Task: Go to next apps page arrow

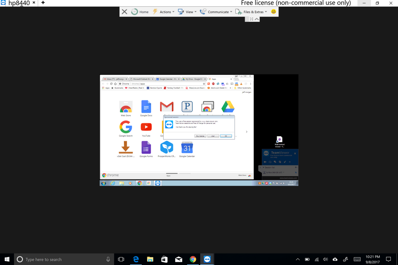Action: tap(247, 132)
